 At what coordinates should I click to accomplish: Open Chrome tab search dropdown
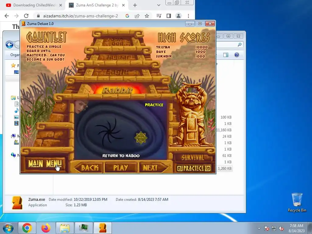pyautogui.click(x=158, y=5)
